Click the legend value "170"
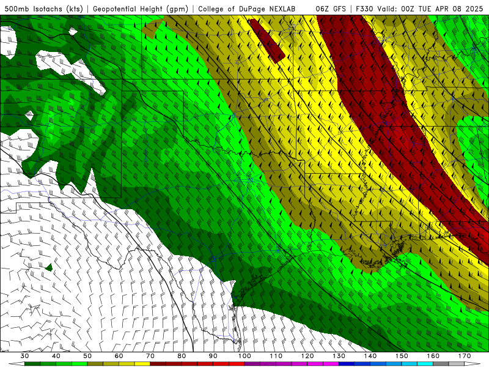Viewport: 489px width, 367px height. (x=465, y=356)
